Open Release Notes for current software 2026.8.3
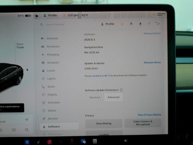Image resolution: width=193 pixels, height=145 pixels. pos(152,34)
